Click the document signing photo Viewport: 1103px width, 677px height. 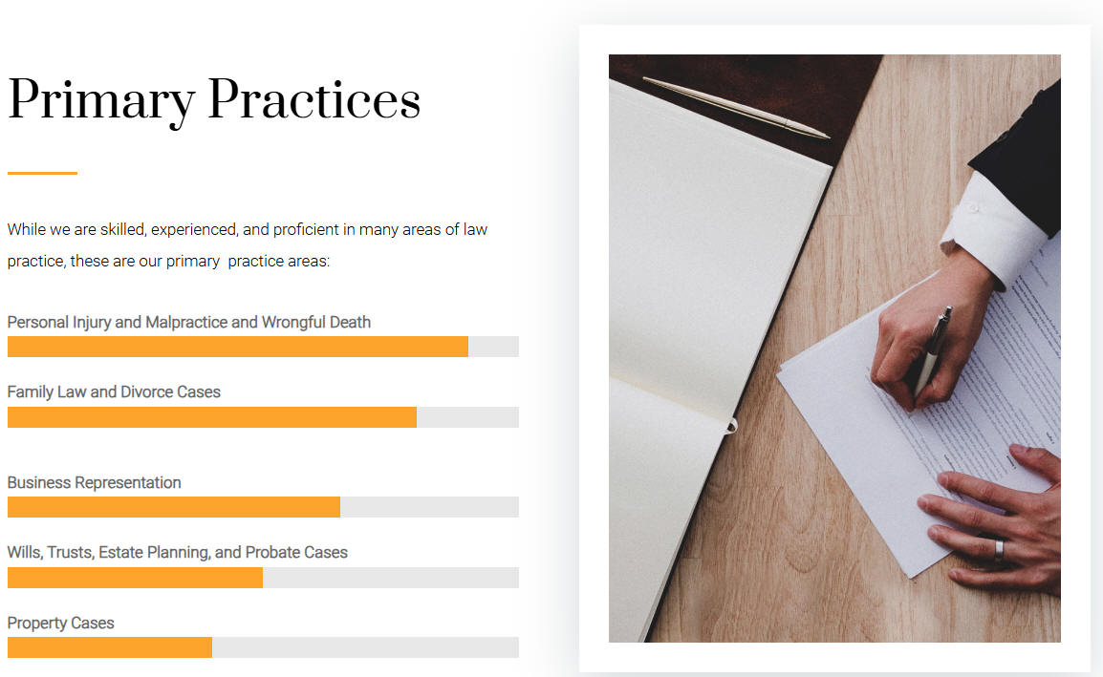pos(834,348)
